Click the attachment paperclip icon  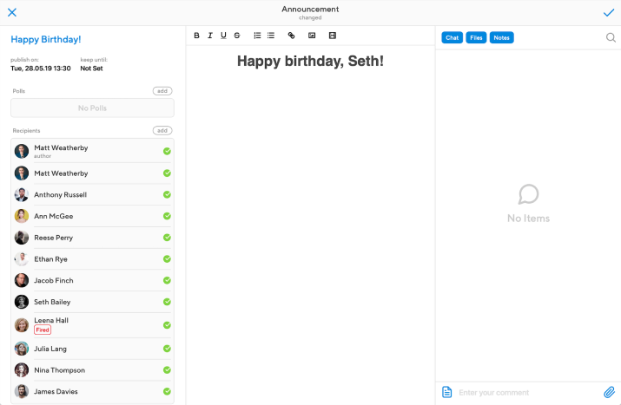click(609, 392)
